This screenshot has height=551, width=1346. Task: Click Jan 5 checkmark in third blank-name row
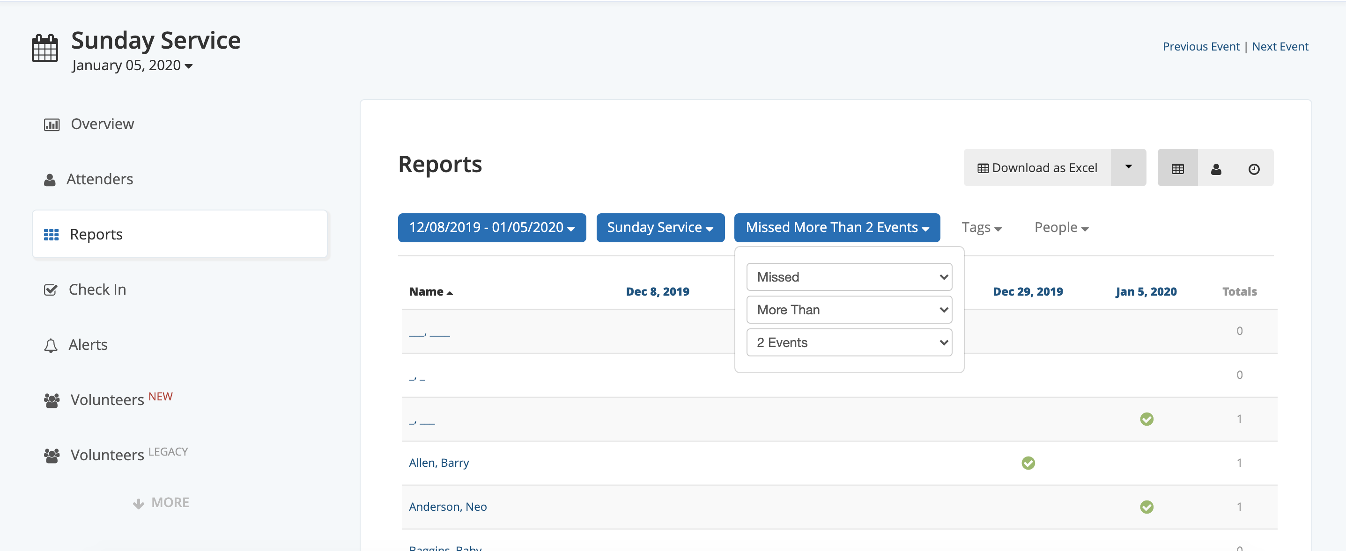click(1147, 420)
